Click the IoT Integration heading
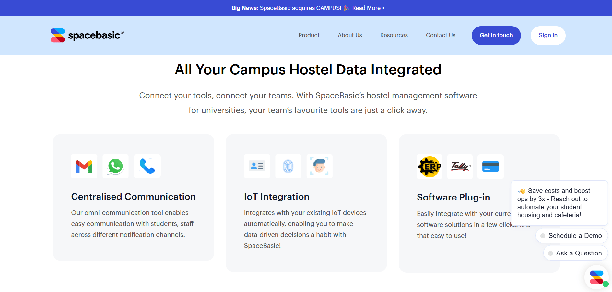 [x=277, y=197]
